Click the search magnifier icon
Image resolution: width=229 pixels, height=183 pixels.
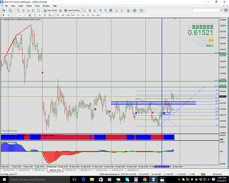coord(221,10)
